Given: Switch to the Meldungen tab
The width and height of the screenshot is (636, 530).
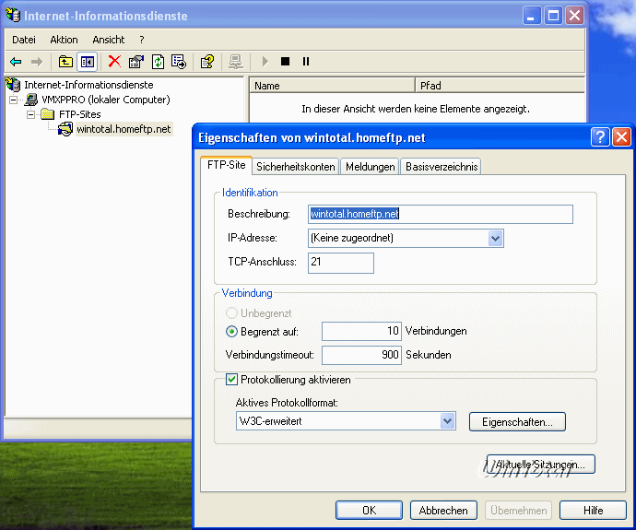Looking at the screenshot, I should (370, 167).
